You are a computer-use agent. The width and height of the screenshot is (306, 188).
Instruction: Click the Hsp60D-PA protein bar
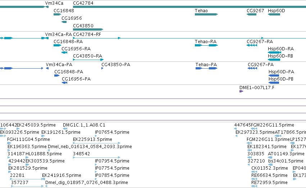274,75
